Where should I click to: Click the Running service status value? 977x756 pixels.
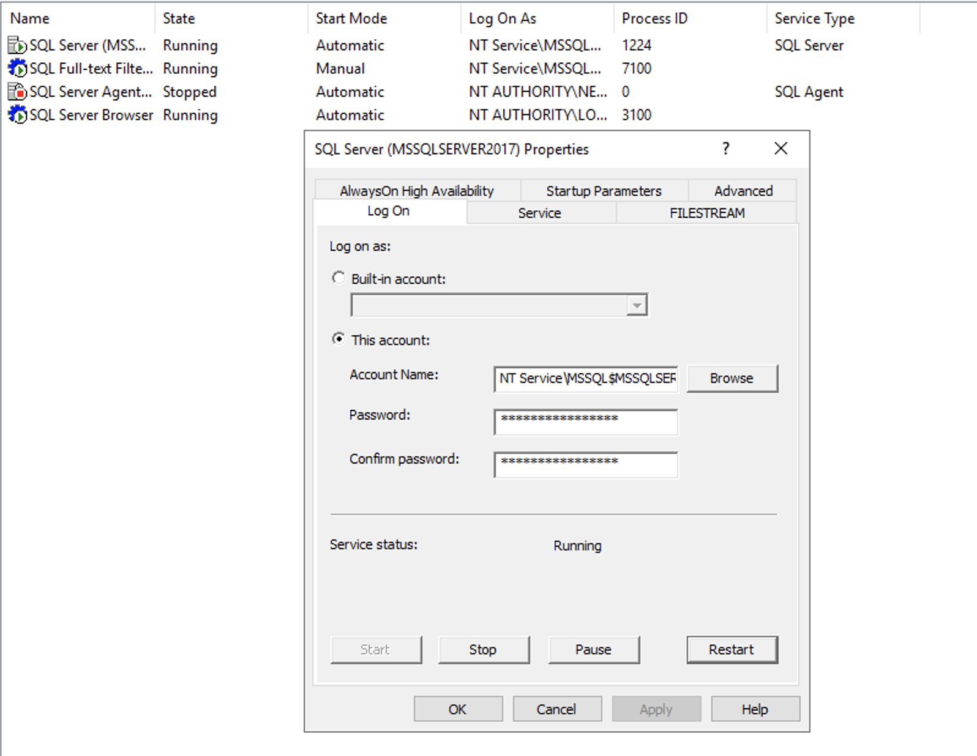click(578, 546)
